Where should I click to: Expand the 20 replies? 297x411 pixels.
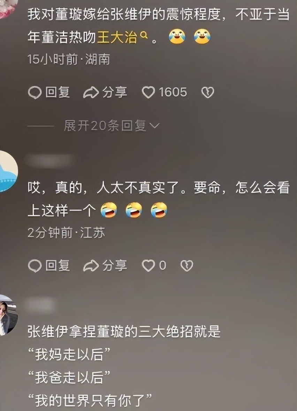click(112, 126)
